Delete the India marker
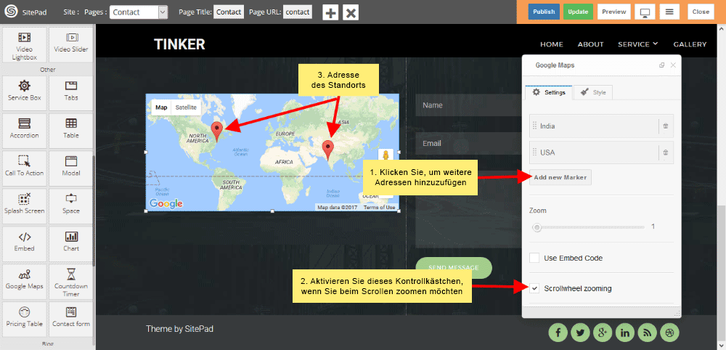Screen dimensions: 726x350 coord(665,126)
